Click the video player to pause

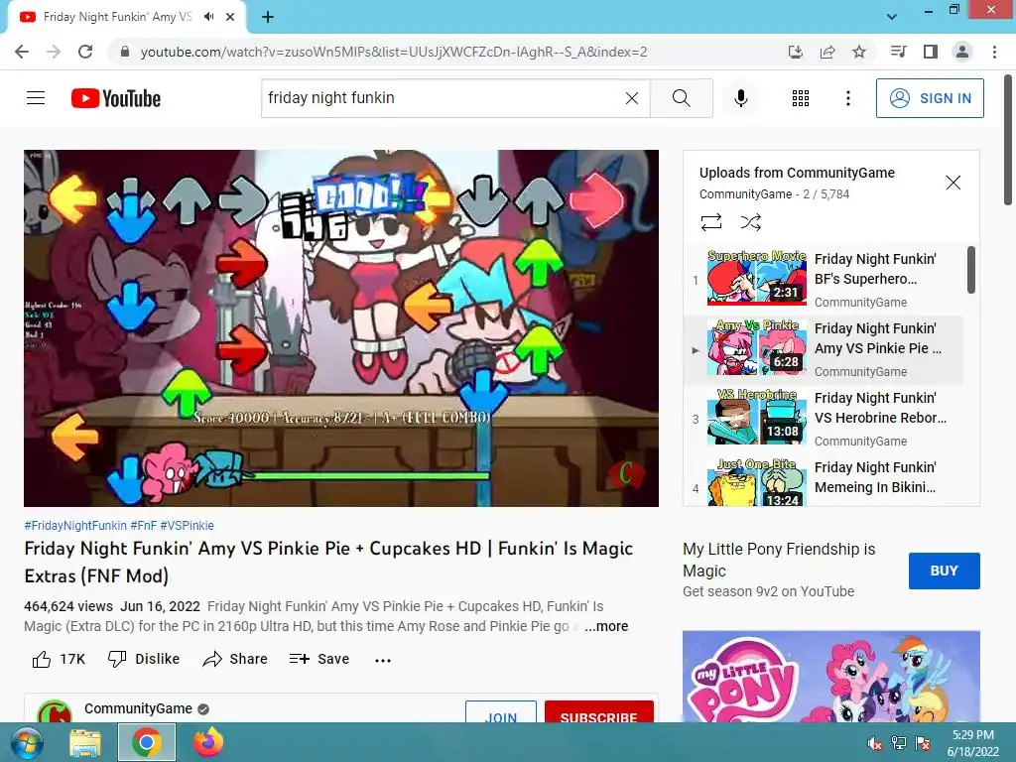pyautogui.click(x=341, y=327)
